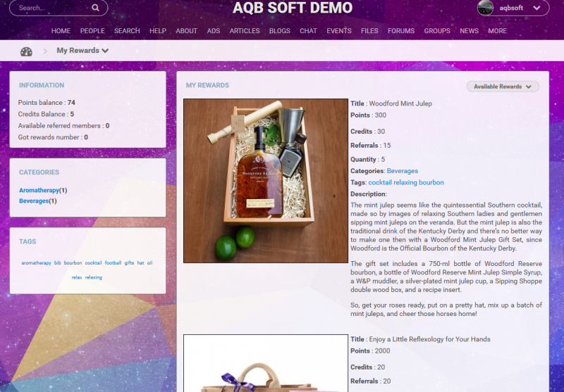Open the CHAT menu item
The width and height of the screenshot is (564, 392).
(308, 31)
